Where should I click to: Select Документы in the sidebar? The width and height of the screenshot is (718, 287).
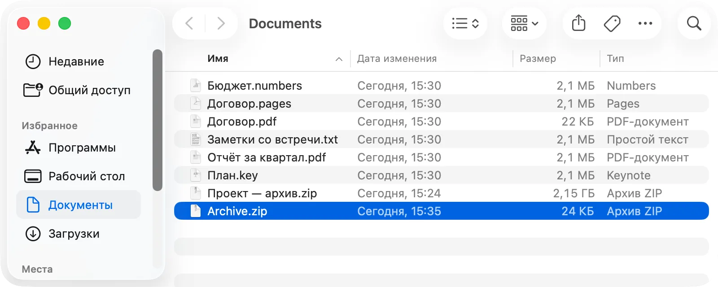[x=79, y=205]
